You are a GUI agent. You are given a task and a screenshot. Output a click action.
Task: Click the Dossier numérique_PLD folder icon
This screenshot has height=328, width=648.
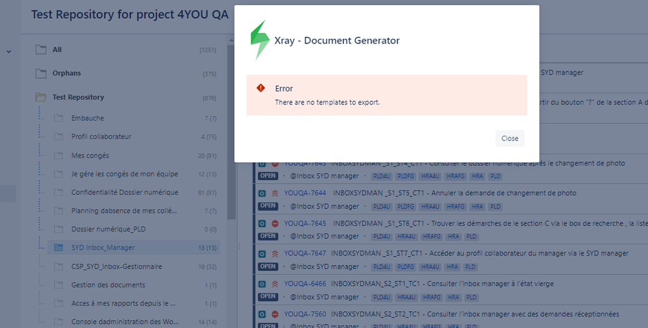[x=58, y=229]
